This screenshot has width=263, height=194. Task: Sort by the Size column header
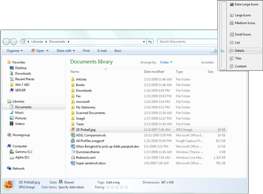210,72
